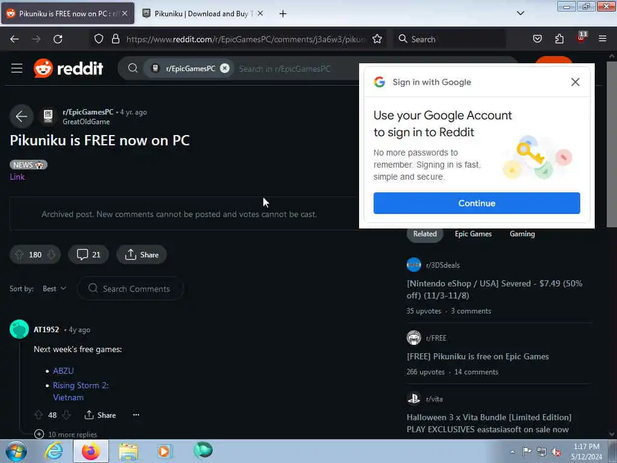Upvote the post with 180 votes
This screenshot has width=617, height=463.
click(x=19, y=255)
